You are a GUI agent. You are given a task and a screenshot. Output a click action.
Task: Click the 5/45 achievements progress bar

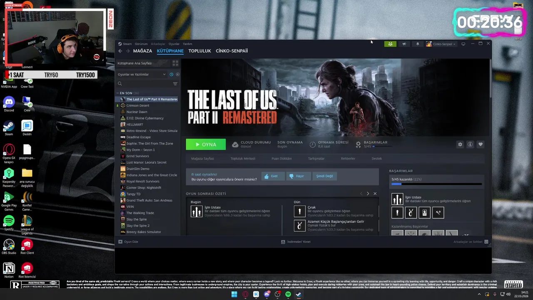click(x=436, y=184)
